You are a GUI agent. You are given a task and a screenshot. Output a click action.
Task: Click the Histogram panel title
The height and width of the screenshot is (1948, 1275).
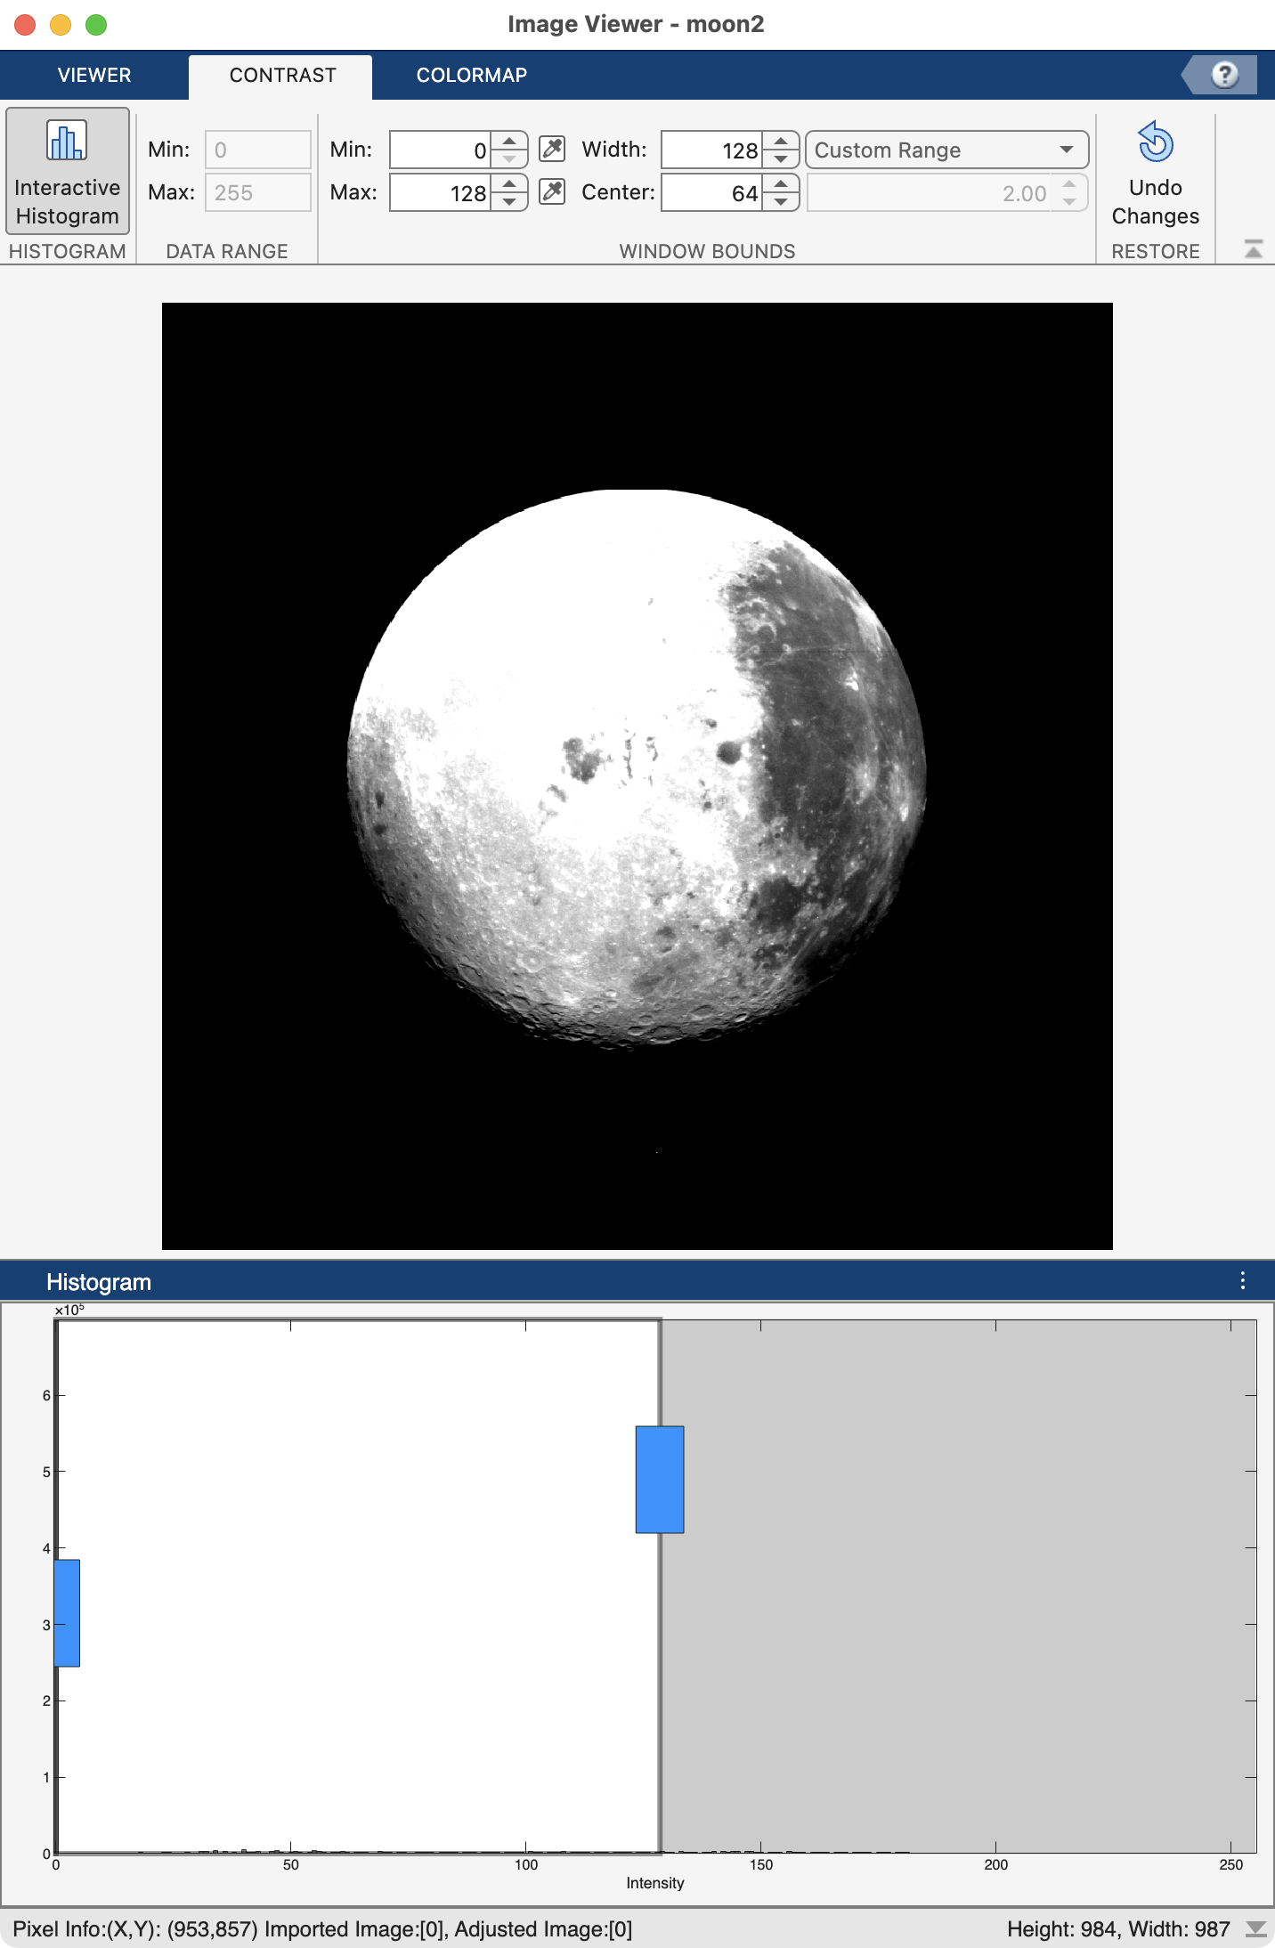[x=99, y=1282]
